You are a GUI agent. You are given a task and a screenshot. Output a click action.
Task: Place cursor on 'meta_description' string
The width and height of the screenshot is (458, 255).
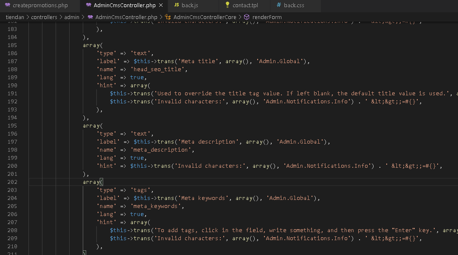point(162,150)
